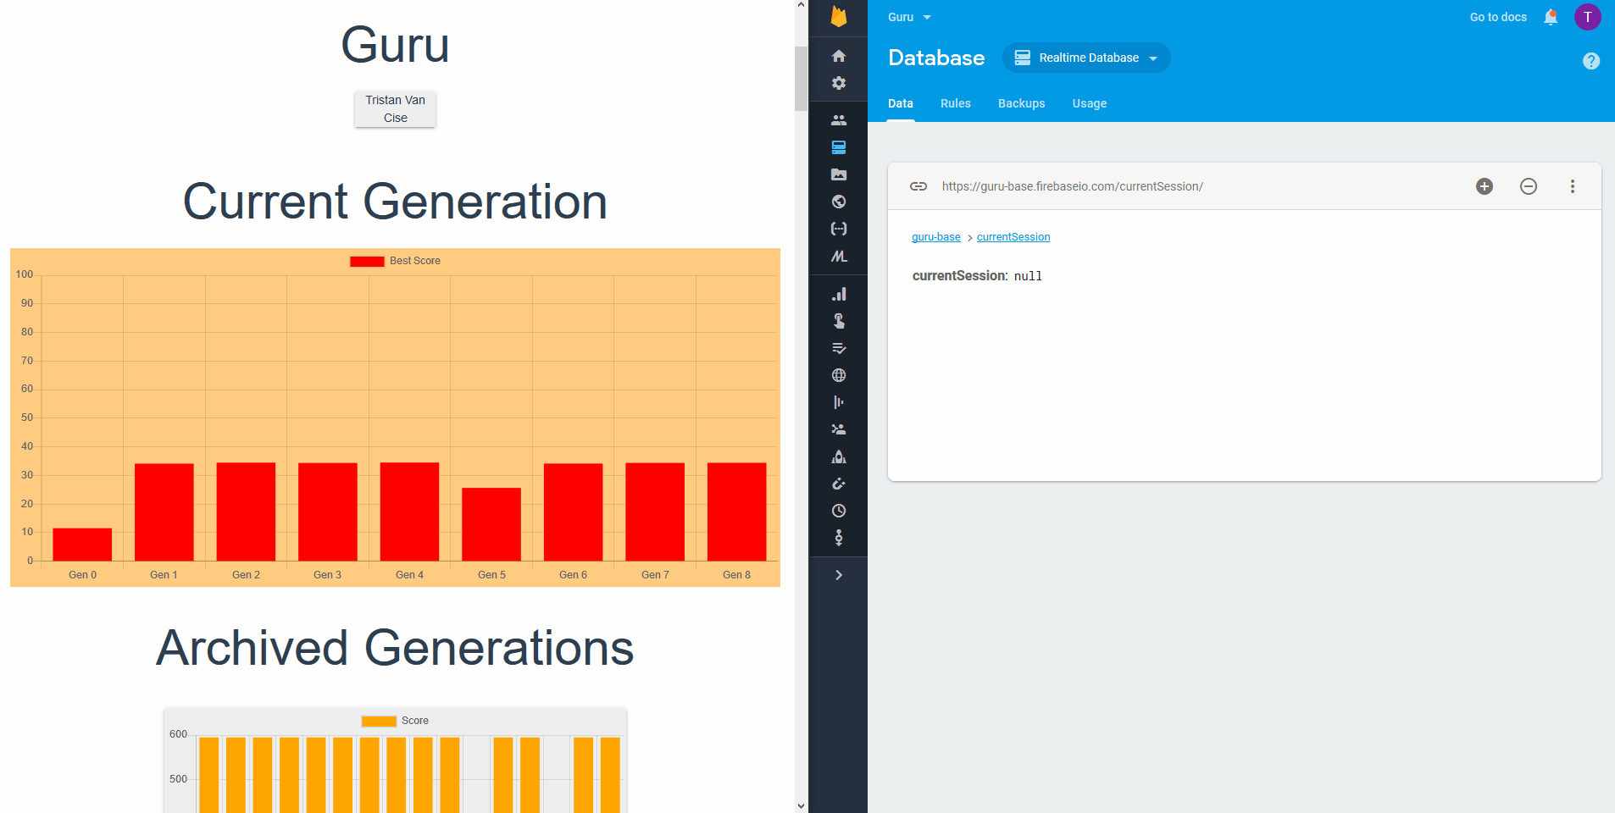The height and width of the screenshot is (813, 1615).
Task: Click the Gen 8 bar in chart
Action: (x=737, y=512)
